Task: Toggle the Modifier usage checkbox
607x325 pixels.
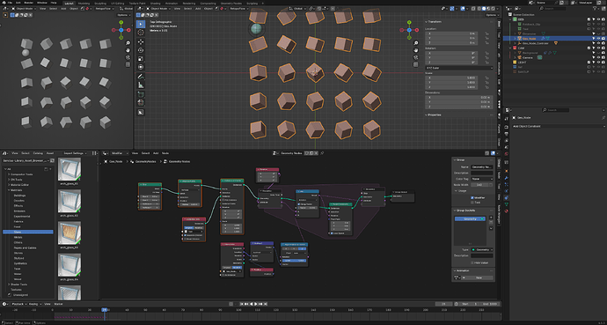Action: (x=472, y=197)
